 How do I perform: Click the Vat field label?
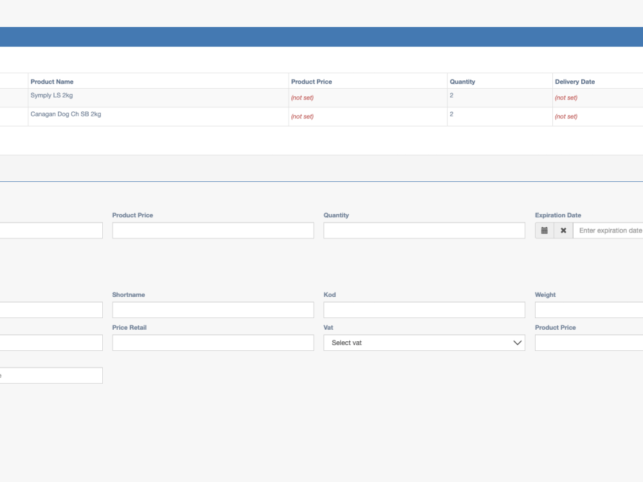(x=328, y=328)
